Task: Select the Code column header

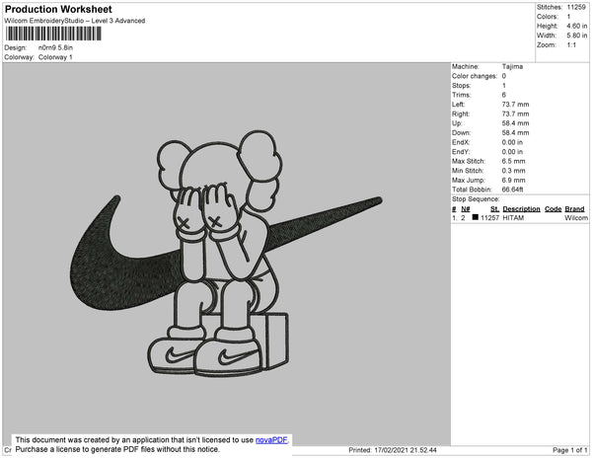Action: point(553,209)
